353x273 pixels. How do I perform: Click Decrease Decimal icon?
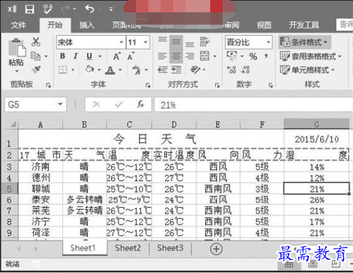click(245, 70)
